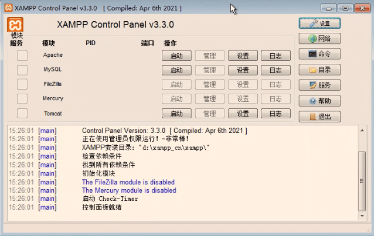Toggle the Tomcat service checkbox
Image resolution: width=374 pixels, height=236 pixels.
coord(22,113)
